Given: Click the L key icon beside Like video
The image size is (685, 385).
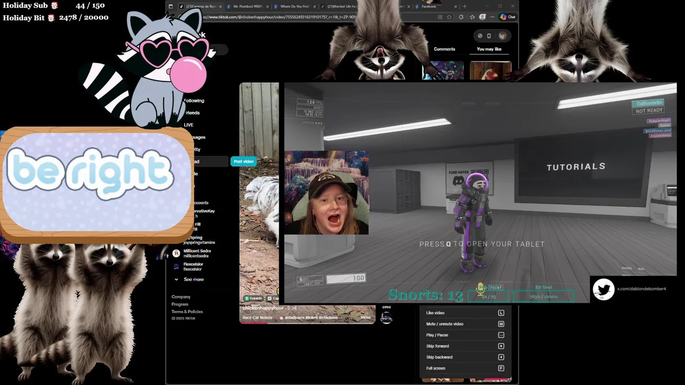Looking at the screenshot, I should click(501, 313).
